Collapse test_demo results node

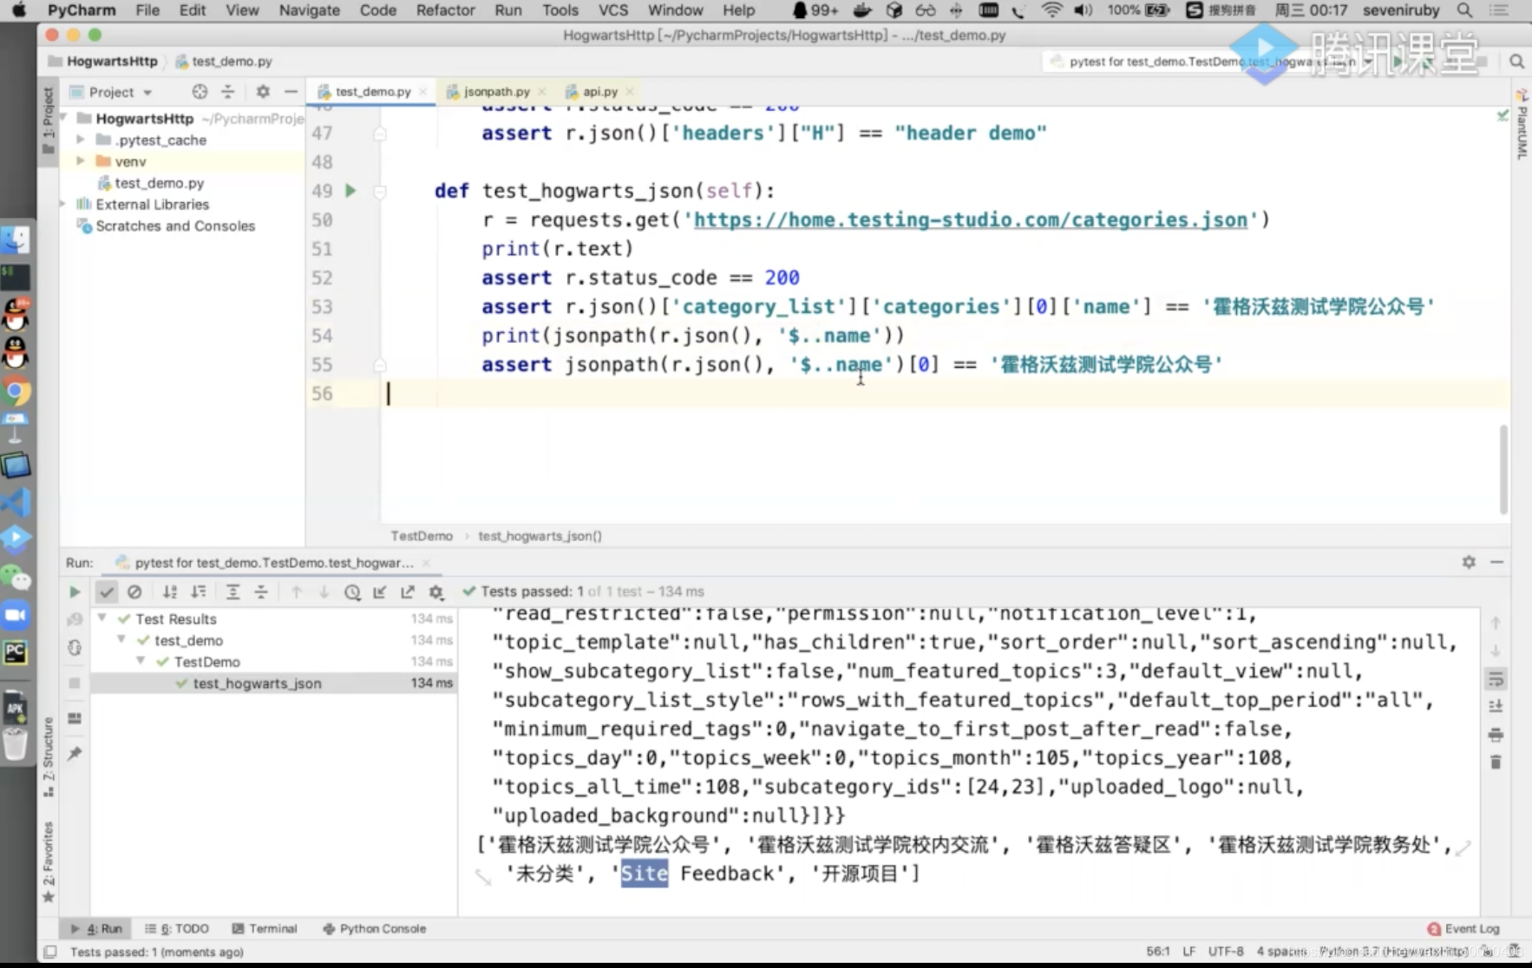[x=121, y=640]
